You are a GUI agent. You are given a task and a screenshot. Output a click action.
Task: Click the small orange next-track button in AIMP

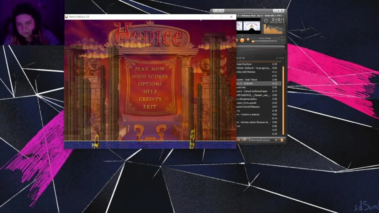tap(248, 39)
